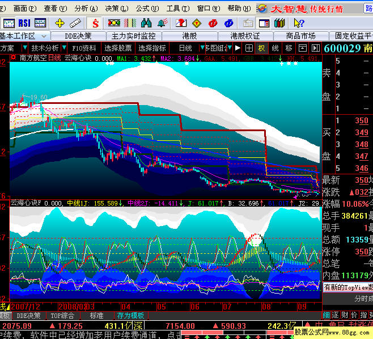Image resolution: width=373 pixels, height=339 pixels.
Task: Open the 决策(L) menu
Action: pos(117,9)
